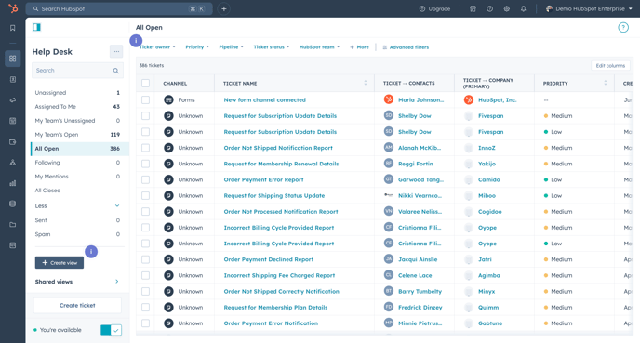Select the Assigned To Me view
The width and height of the screenshot is (640, 343).
(x=77, y=107)
